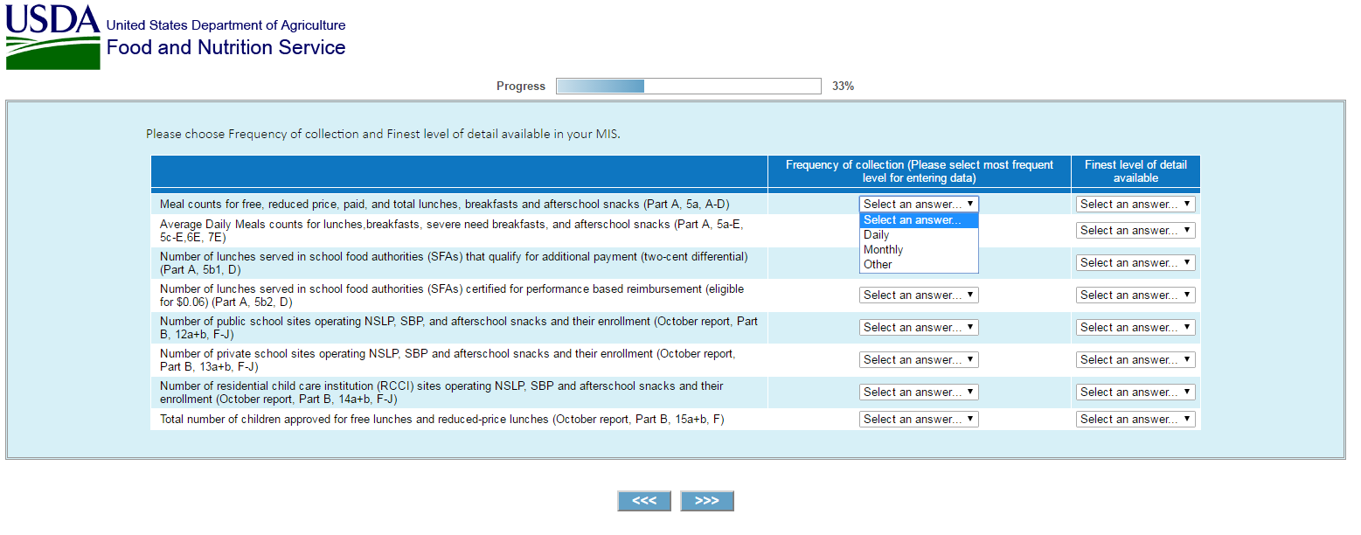Click the next page arrow button
Image resolution: width=1361 pixels, height=535 pixels.
[x=706, y=501]
